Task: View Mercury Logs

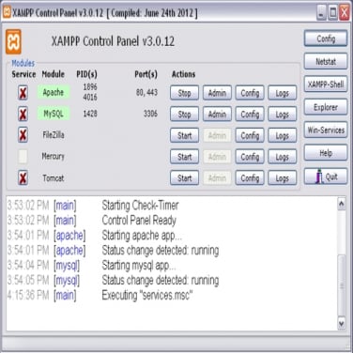Action: (x=283, y=157)
